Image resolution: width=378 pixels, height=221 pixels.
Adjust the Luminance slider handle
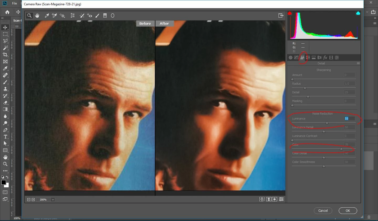point(327,123)
